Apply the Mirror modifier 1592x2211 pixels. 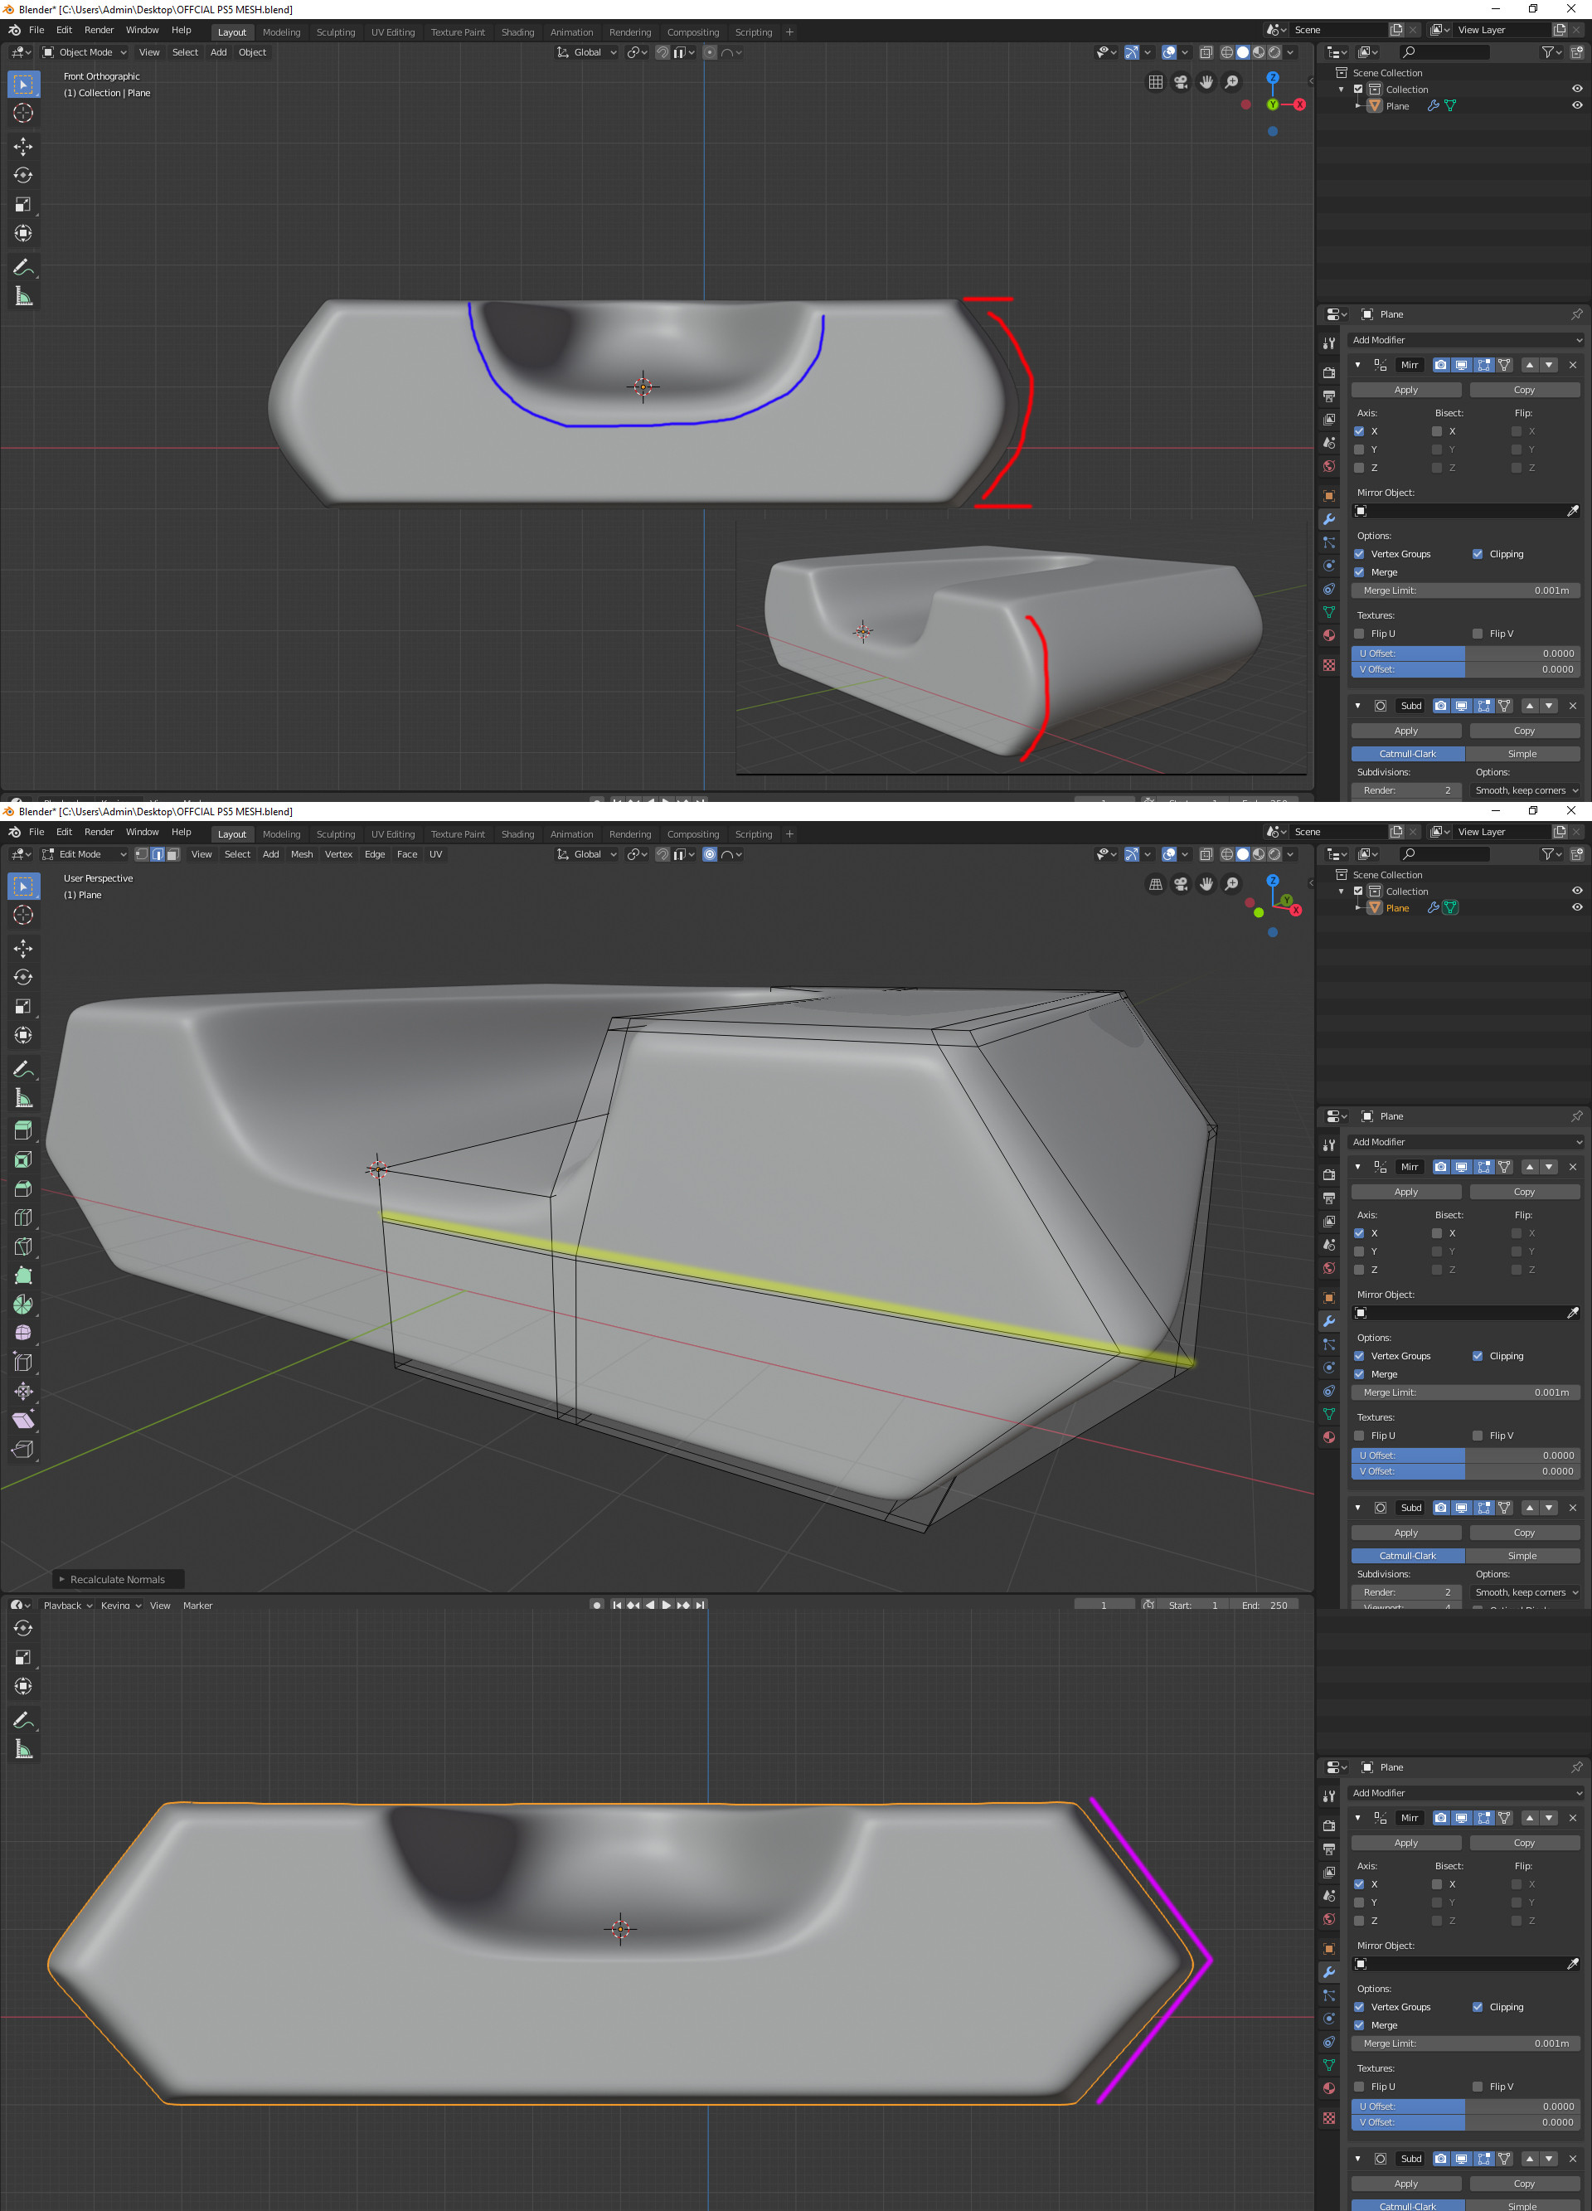click(1405, 389)
